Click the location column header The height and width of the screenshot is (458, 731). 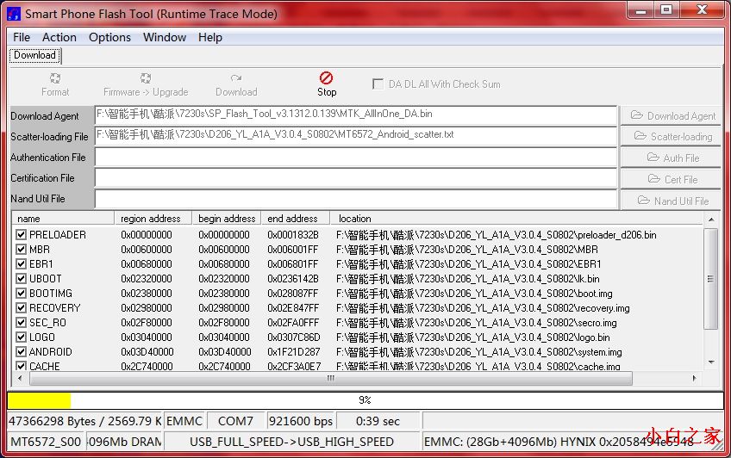(x=516, y=219)
